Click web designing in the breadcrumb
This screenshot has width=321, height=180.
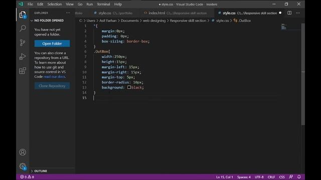click(x=154, y=20)
